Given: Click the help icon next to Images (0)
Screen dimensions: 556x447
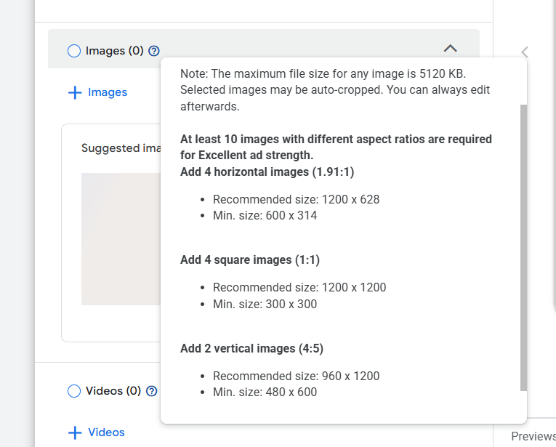Looking at the screenshot, I should 154,51.
